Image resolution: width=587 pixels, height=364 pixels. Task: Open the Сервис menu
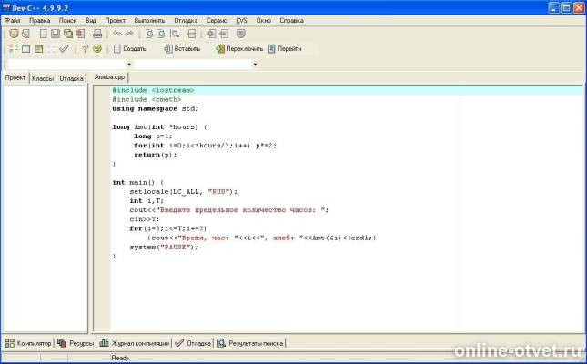click(x=217, y=19)
